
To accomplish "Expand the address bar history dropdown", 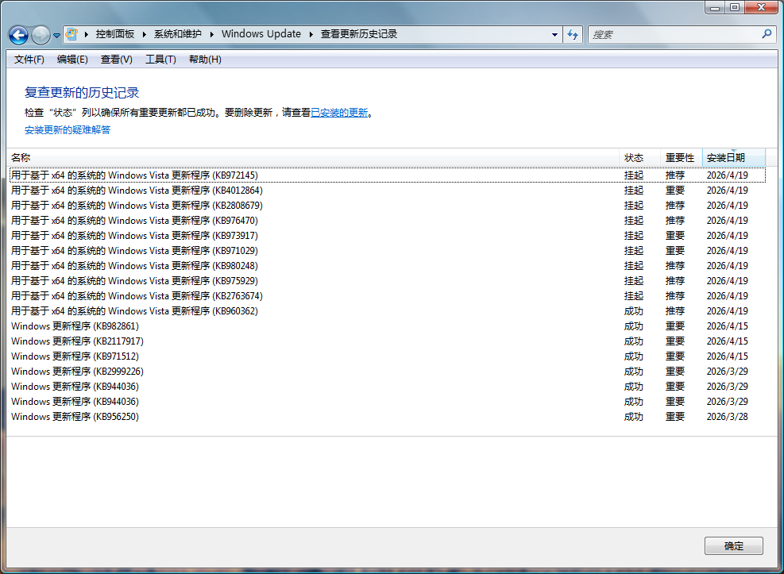I will click(x=554, y=35).
